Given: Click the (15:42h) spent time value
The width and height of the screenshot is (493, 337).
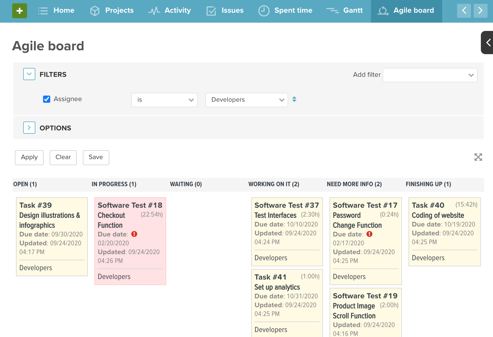Looking at the screenshot, I should click(466, 205).
